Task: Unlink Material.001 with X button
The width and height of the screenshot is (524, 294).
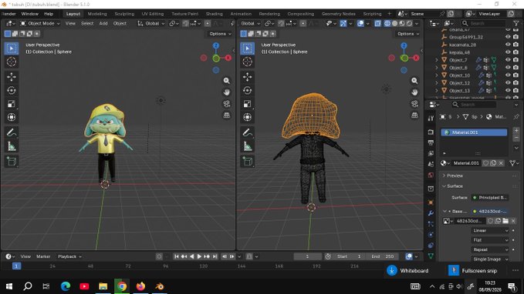Action: coord(501,163)
